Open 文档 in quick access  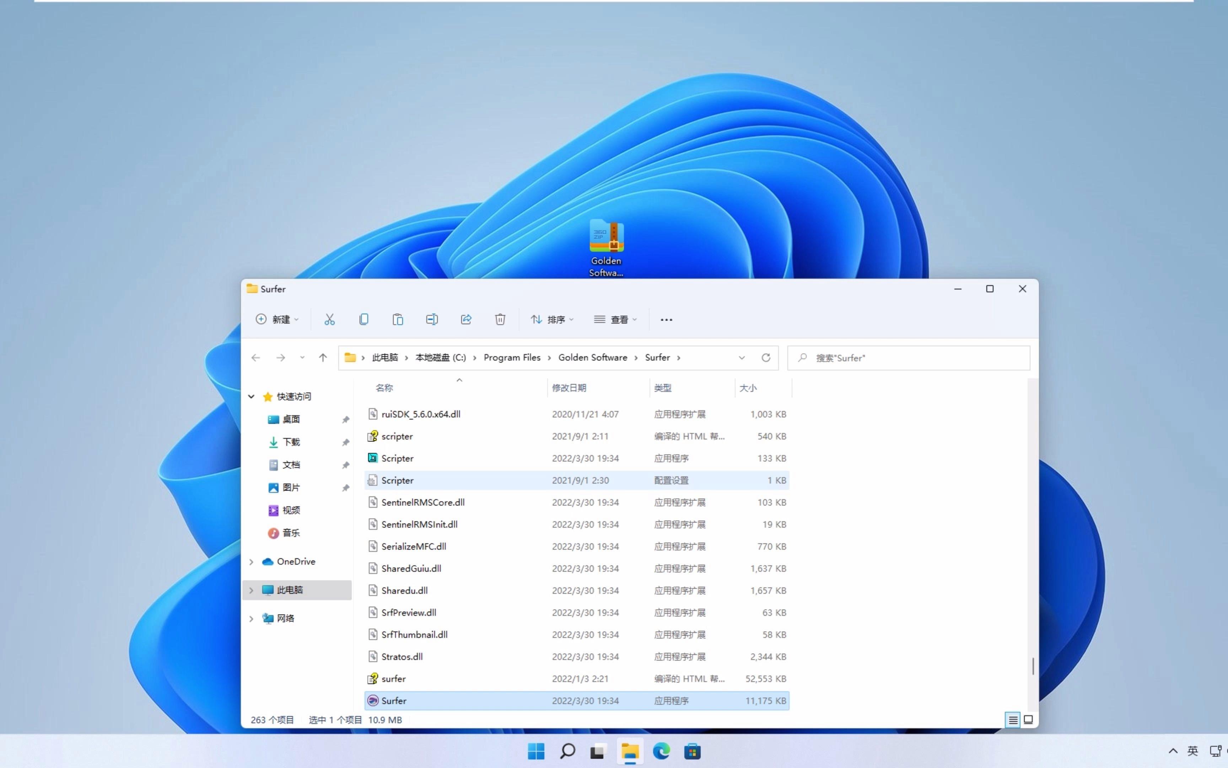291,465
